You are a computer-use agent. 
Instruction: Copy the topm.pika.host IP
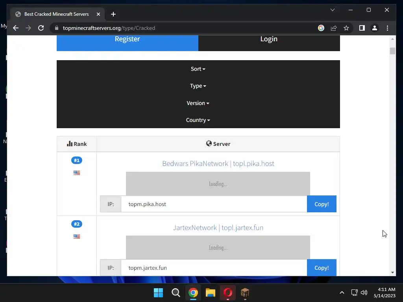point(322,204)
